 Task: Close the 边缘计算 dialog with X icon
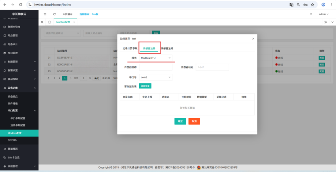click(x=253, y=39)
